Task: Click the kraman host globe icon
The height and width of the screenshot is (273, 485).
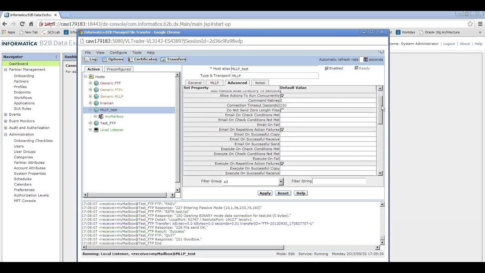Action: (x=96, y=103)
